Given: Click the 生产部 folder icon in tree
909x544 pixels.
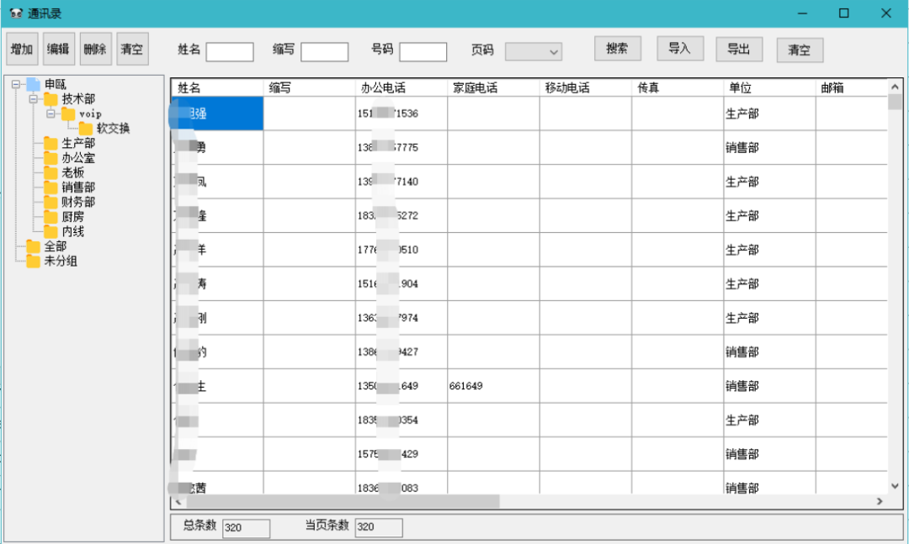Looking at the screenshot, I should click(x=51, y=144).
